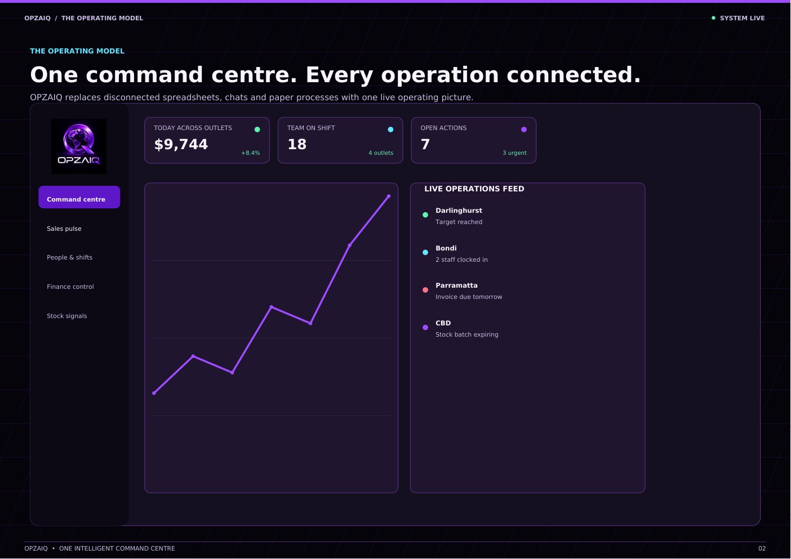This screenshot has width=791, height=559.
Task: Open the Finance control section
Action: pos(70,287)
